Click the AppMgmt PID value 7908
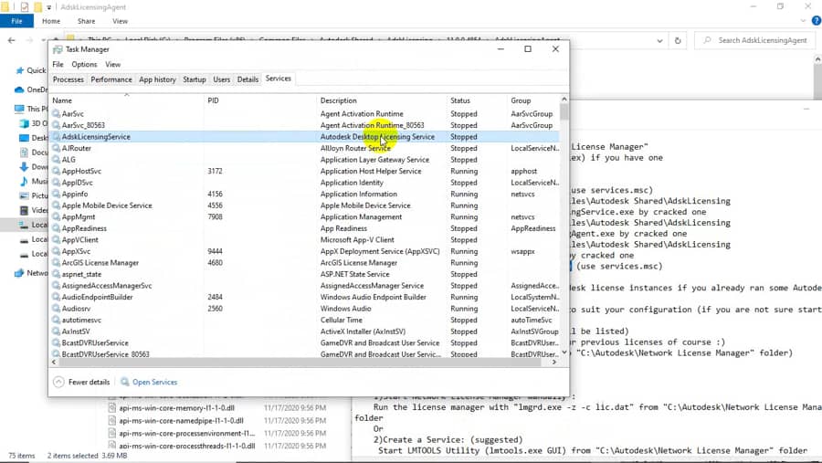This screenshot has height=463, width=822. coord(215,217)
